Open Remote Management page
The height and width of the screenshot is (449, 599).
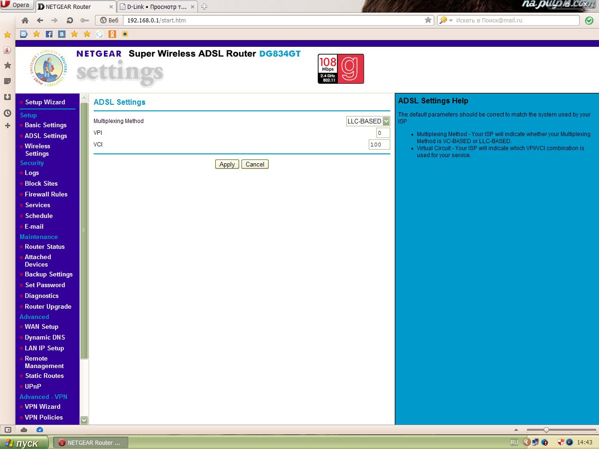pyautogui.click(x=44, y=362)
